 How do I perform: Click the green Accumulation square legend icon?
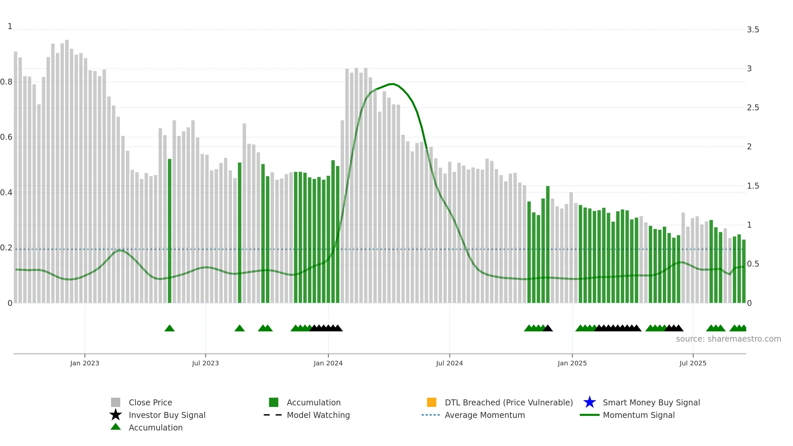tap(274, 402)
